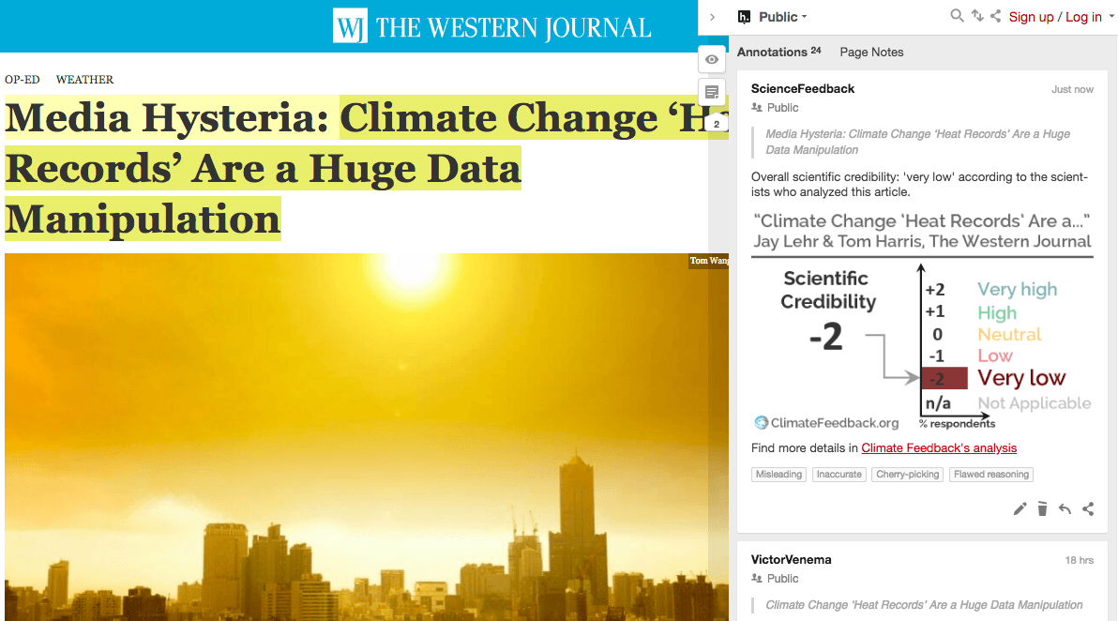Reply to the ScienceFeedback annotation
The height and width of the screenshot is (621, 1118).
click(x=1065, y=508)
